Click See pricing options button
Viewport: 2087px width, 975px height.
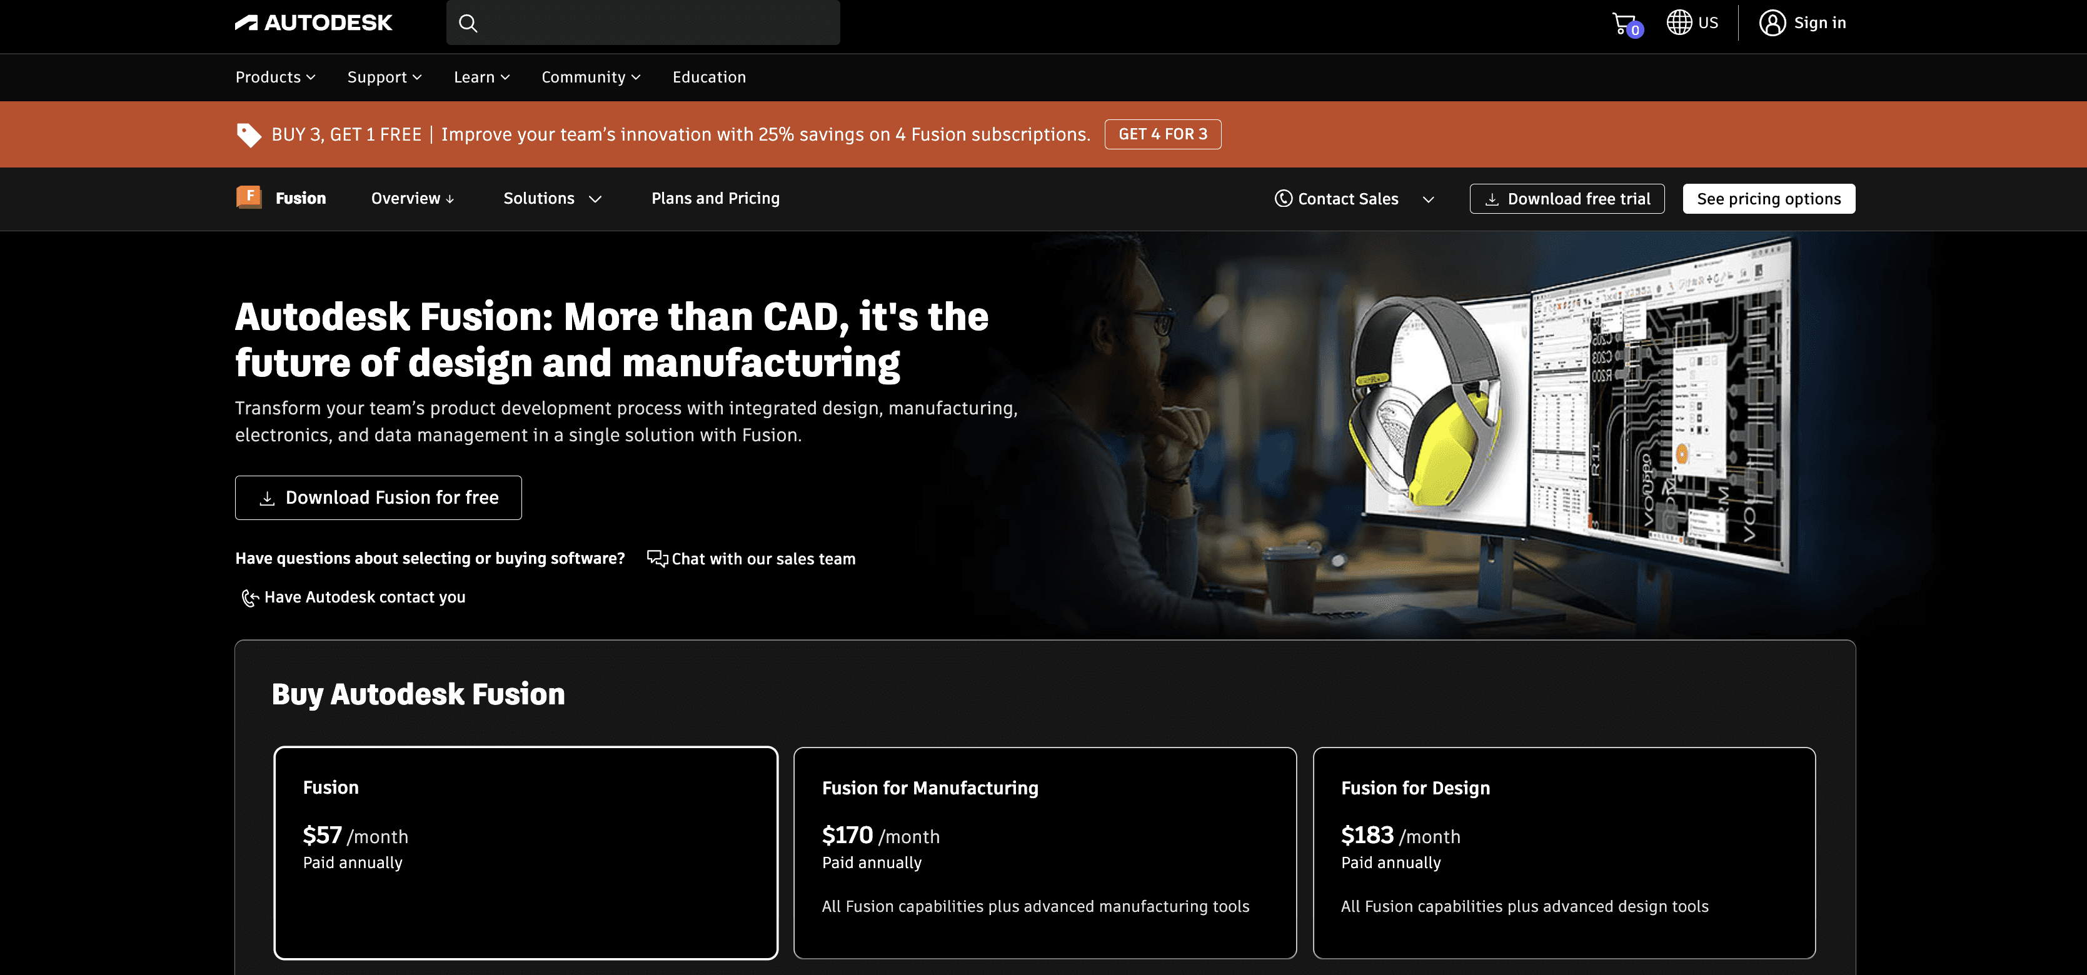1769,199
